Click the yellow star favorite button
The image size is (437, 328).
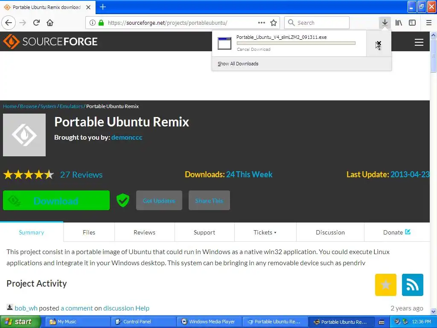pos(385,285)
